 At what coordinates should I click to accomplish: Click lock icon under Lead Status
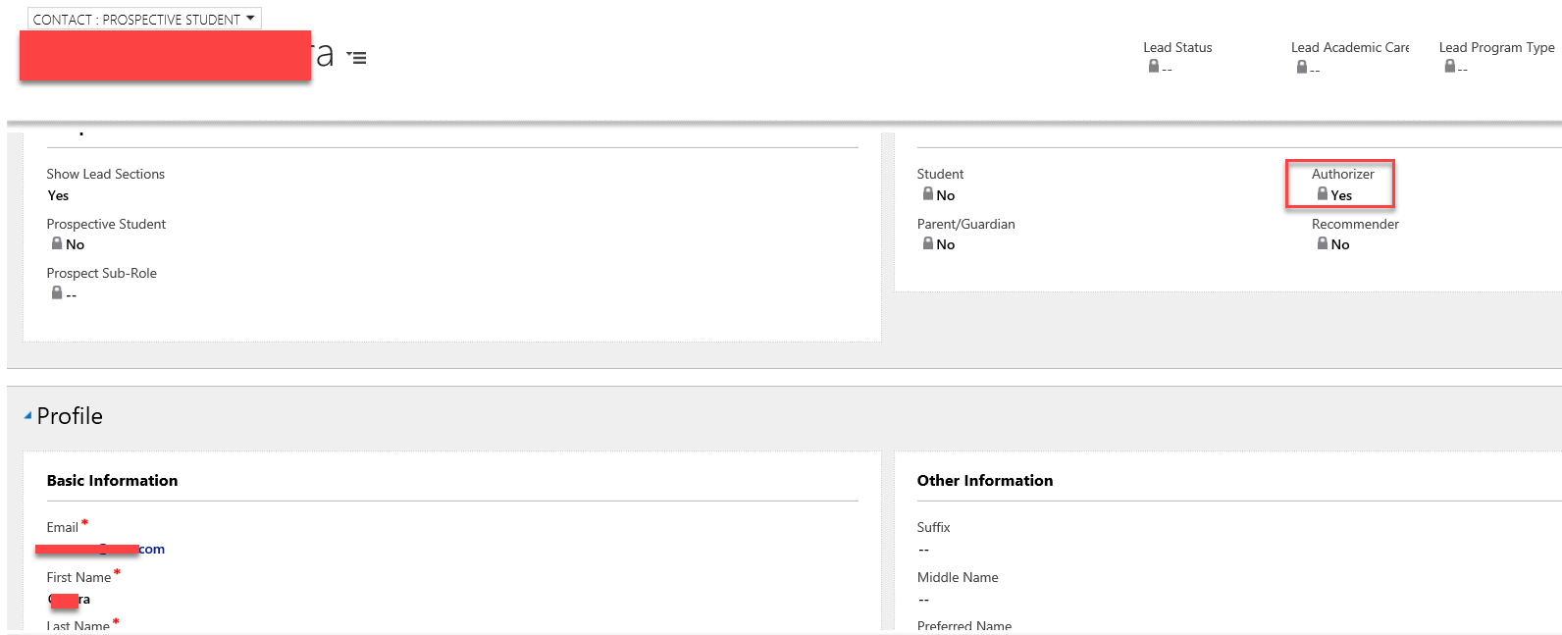coord(1154,67)
